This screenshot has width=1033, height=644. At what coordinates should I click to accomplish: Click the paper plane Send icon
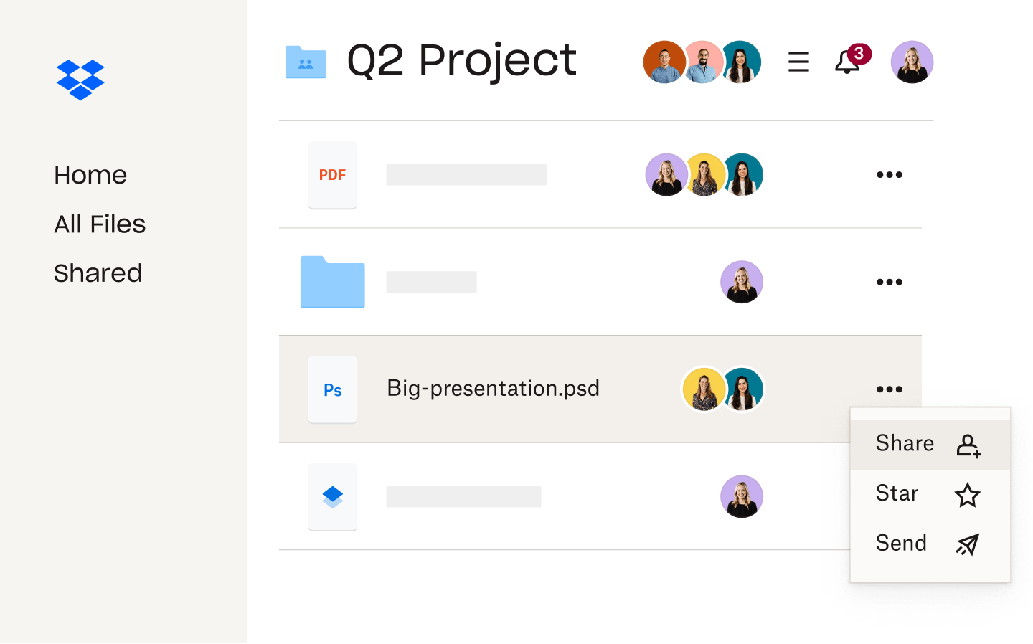[967, 545]
